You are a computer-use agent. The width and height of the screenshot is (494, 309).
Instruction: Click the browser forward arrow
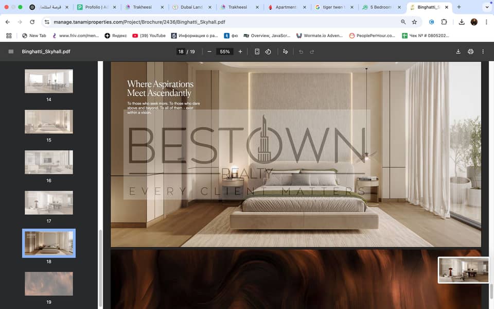(x=20, y=22)
